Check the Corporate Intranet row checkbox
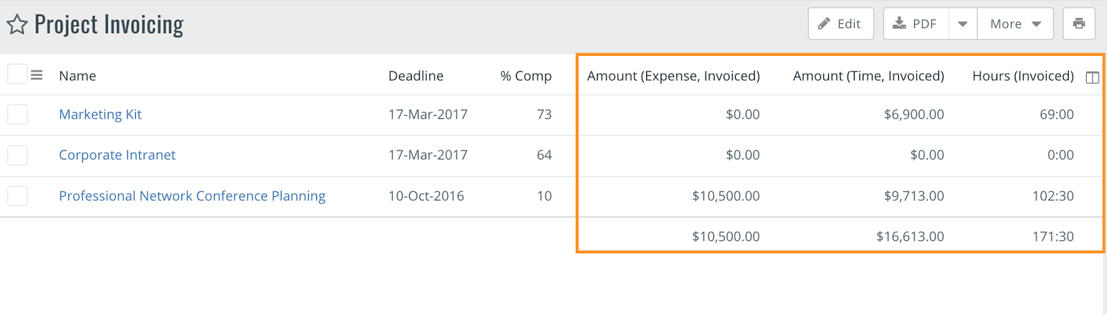 click(17, 155)
